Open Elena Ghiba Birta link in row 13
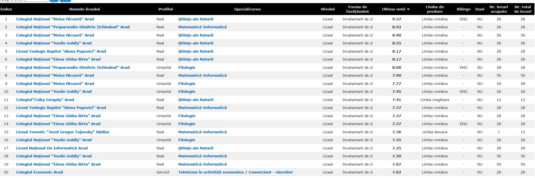 58,116
